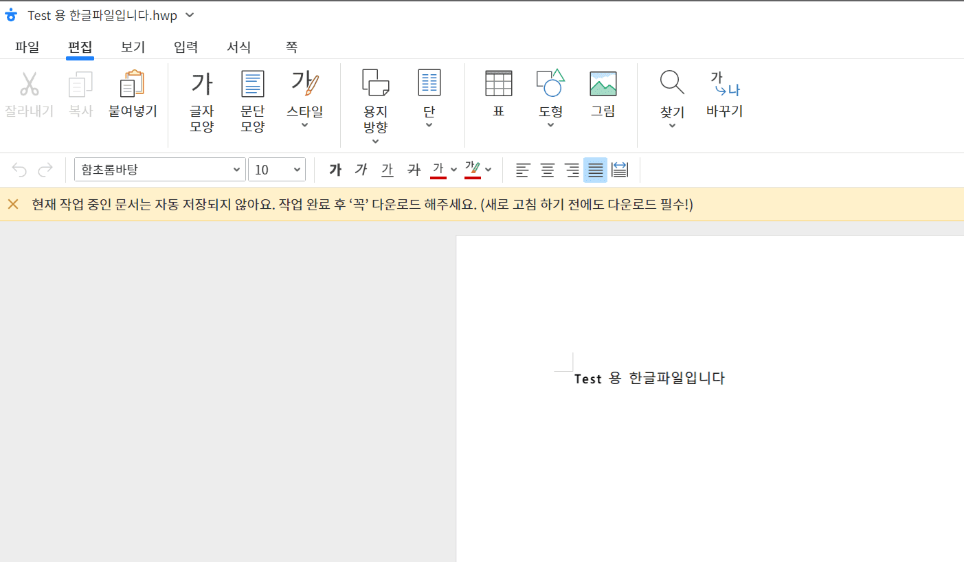Open 글자 모양 character formatting
The image size is (964, 562).
click(x=201, y=100)
